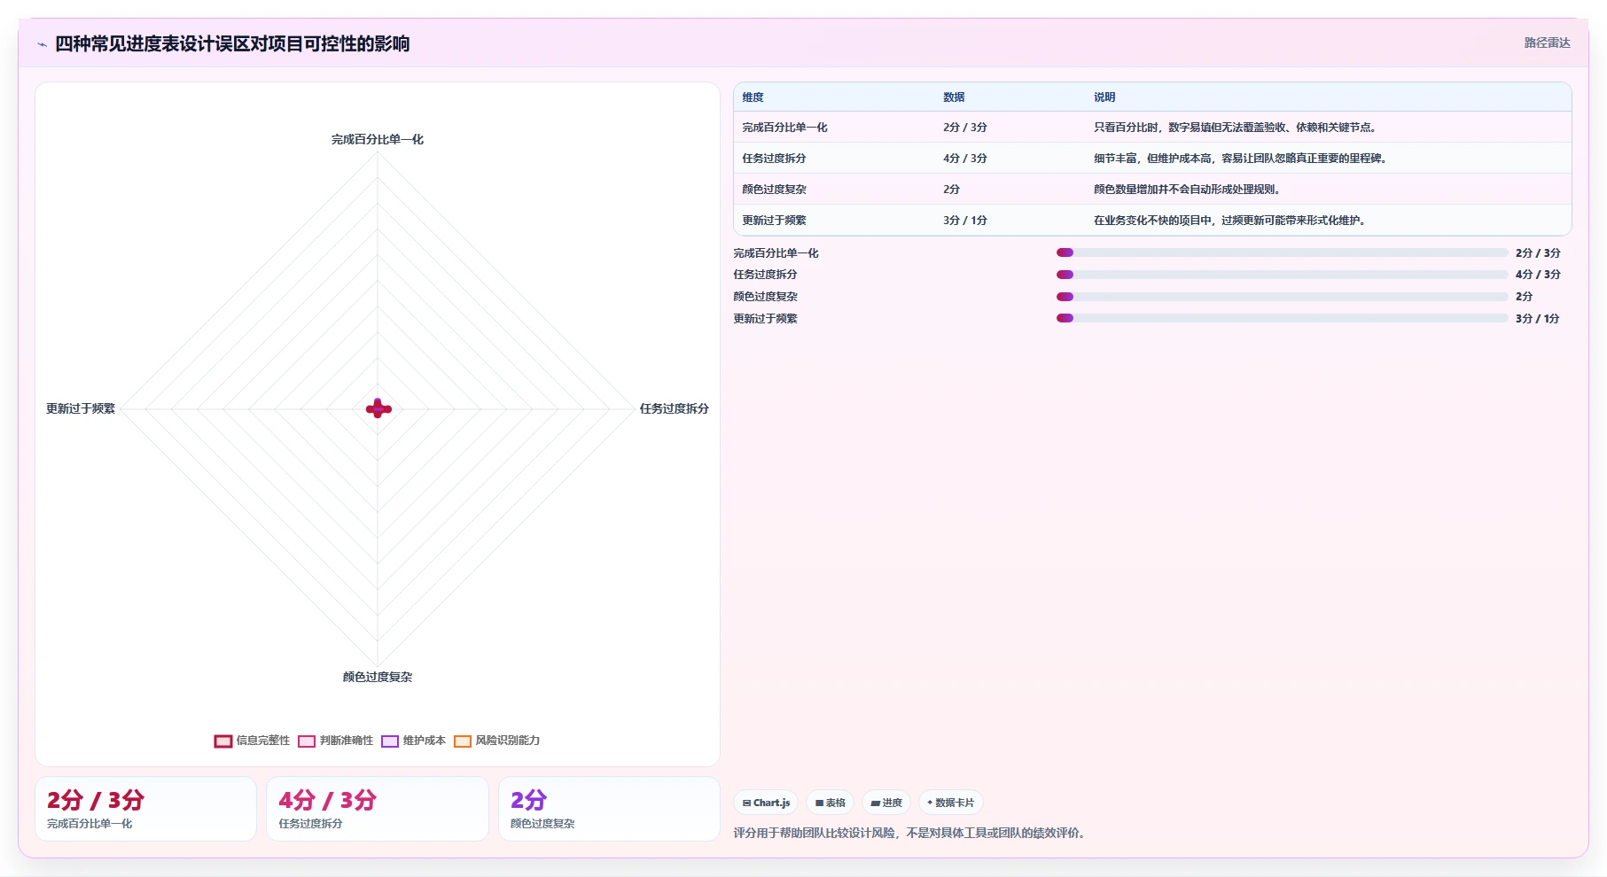Click the small icon before the page title
The image size is (1607, 877).
42,44
